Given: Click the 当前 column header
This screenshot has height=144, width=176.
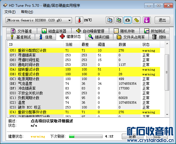Looking at the screenshot, I should (x=72, y=44).
